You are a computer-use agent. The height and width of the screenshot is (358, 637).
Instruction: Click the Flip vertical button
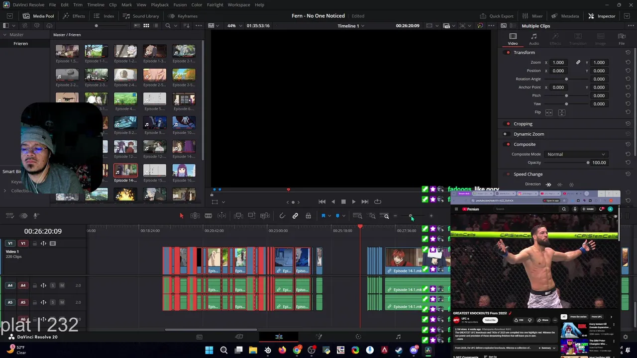[x=561, y=112]
